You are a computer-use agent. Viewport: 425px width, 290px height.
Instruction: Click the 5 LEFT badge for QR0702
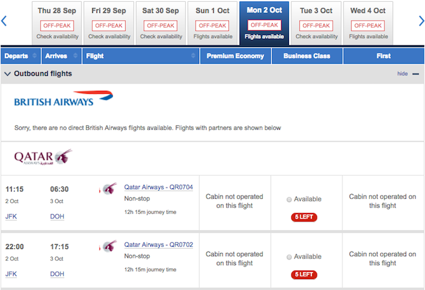304,275
